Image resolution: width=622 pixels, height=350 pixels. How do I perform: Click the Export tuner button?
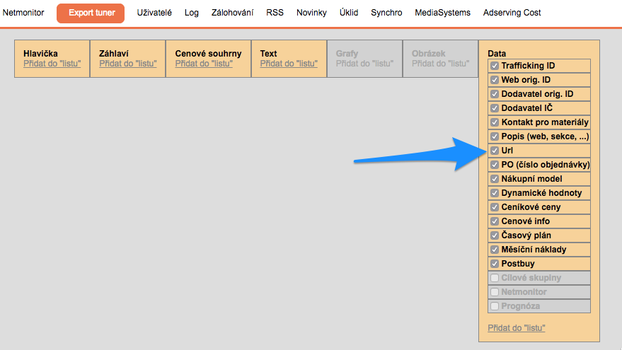pyautogui.click(x=91, y=13)
